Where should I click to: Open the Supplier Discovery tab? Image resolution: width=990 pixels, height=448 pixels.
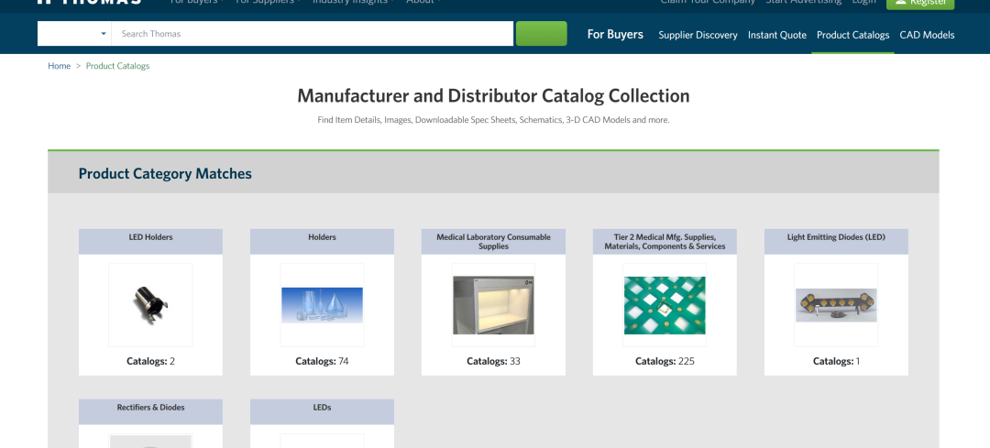[698, 35]
